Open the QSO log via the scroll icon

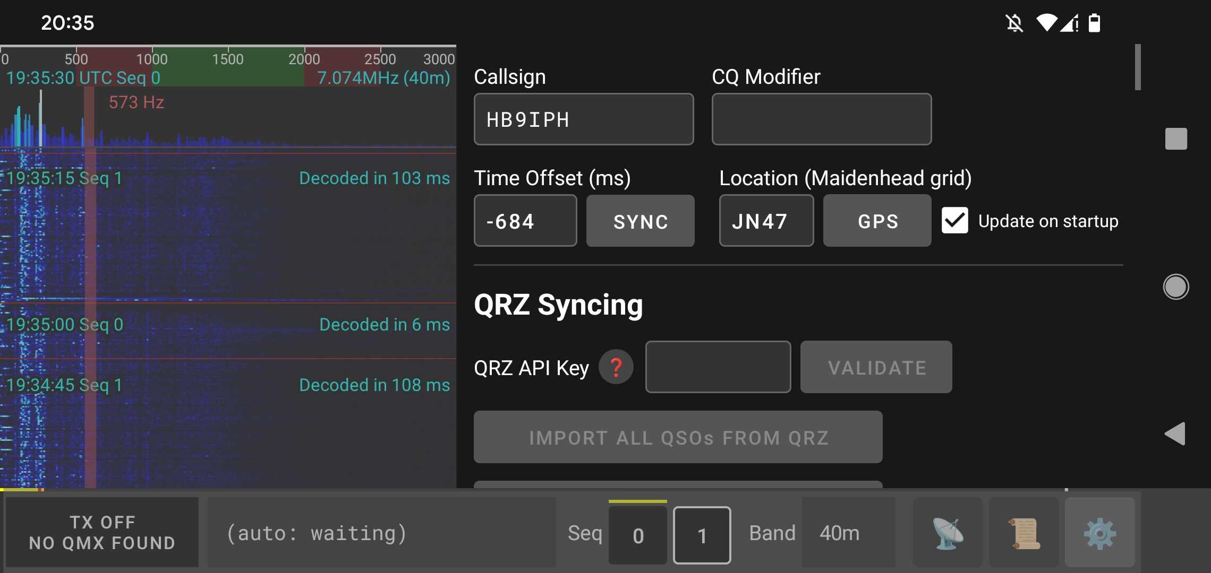pos(1023,533)
